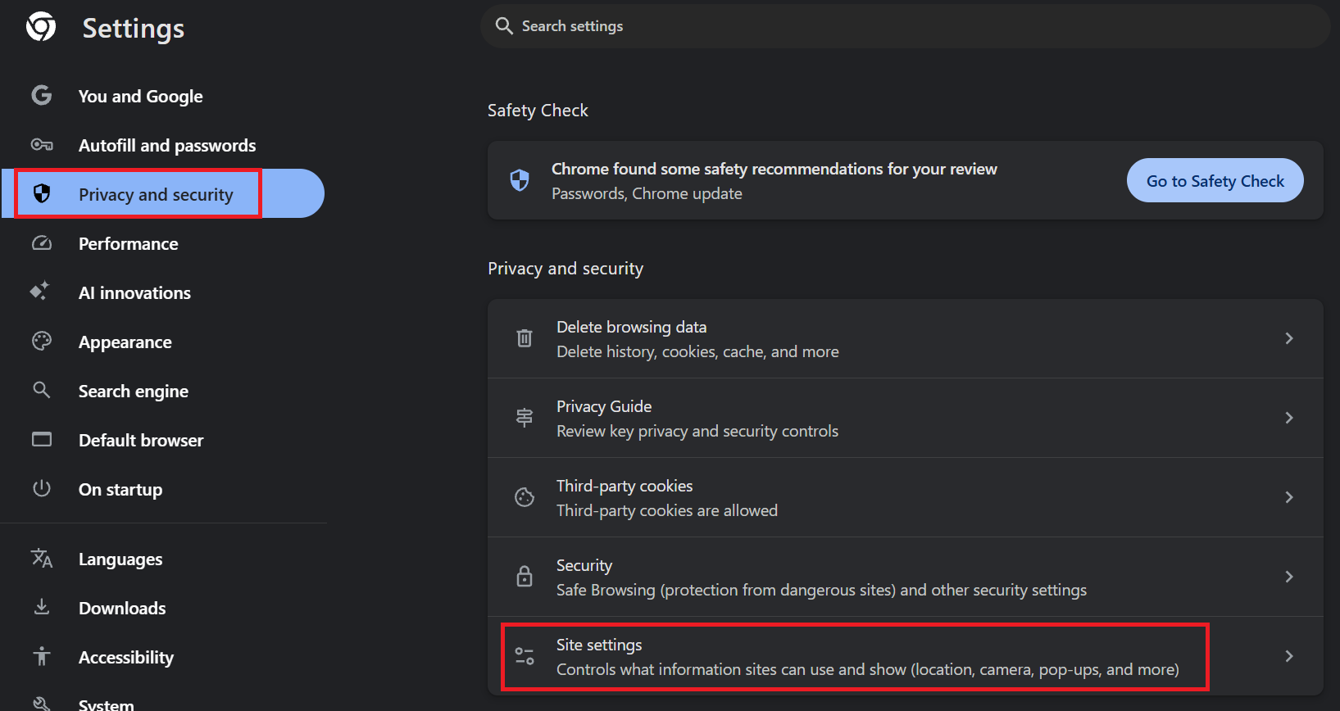This screenshot has width=1340, height=711.
Task: Click the download arrow icon for Downloads
Action: pos(42,607)
